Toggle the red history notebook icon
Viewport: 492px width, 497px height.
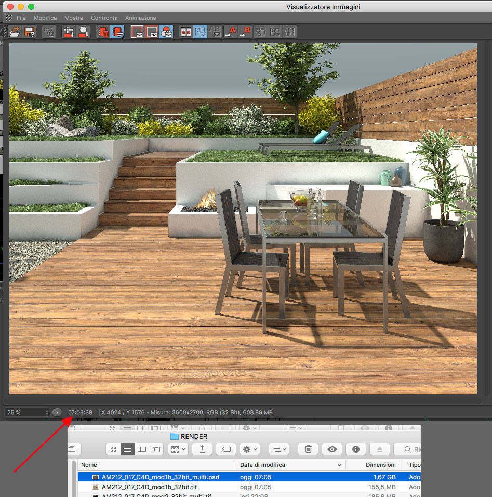click(x=117, y=32)
